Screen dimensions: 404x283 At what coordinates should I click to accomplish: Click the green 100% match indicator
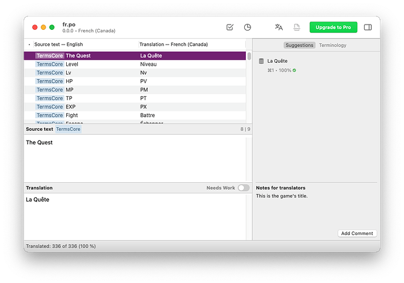click(x=295, y=70)
